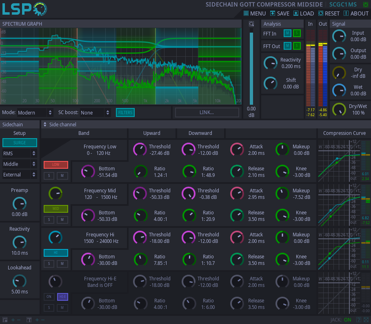Click the green power icon at top right
Screen dimensions: 371x324
click(x=366, y=4)
